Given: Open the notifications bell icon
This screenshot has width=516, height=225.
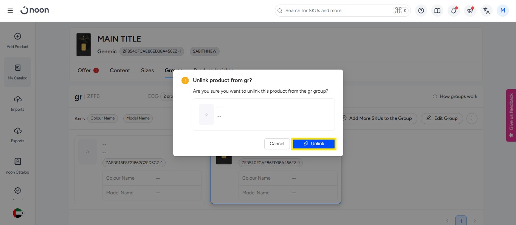Looking at the screenshot, I should tap(454, 11).
